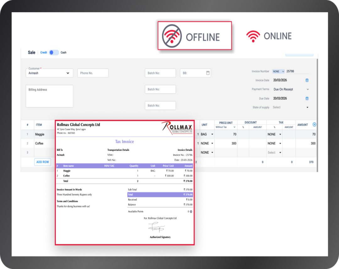Image resolution: width=339 pixels, height=269 pixels.
Task: Click the Coffee item cell
Action: (x=44, y=144)
